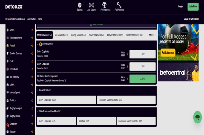Click the Price Boost lightning icon
The image size is (204, 135).
[x=41, y=44]
